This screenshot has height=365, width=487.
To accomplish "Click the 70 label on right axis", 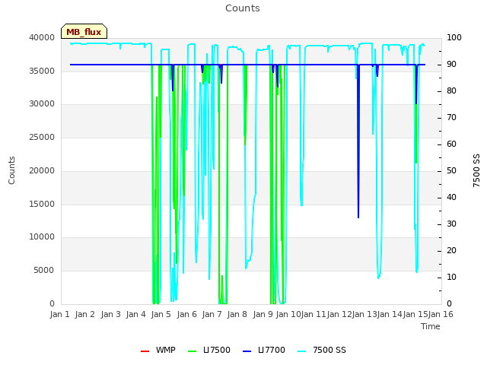I will 451,117.
